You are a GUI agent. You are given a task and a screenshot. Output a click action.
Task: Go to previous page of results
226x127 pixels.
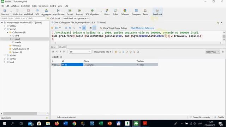[57, 52]
